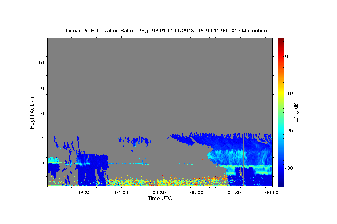Click the colorbar value label 0
The image size is (337, 224).
pos(287,56)
